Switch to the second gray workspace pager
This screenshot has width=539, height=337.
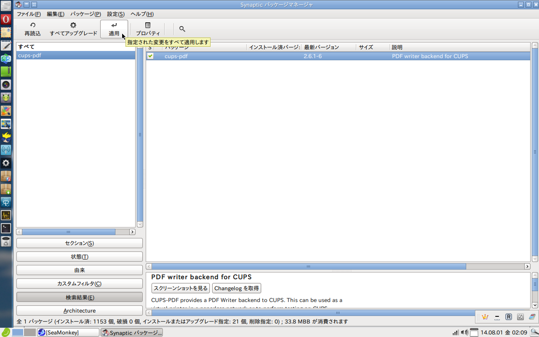(30, 332)
